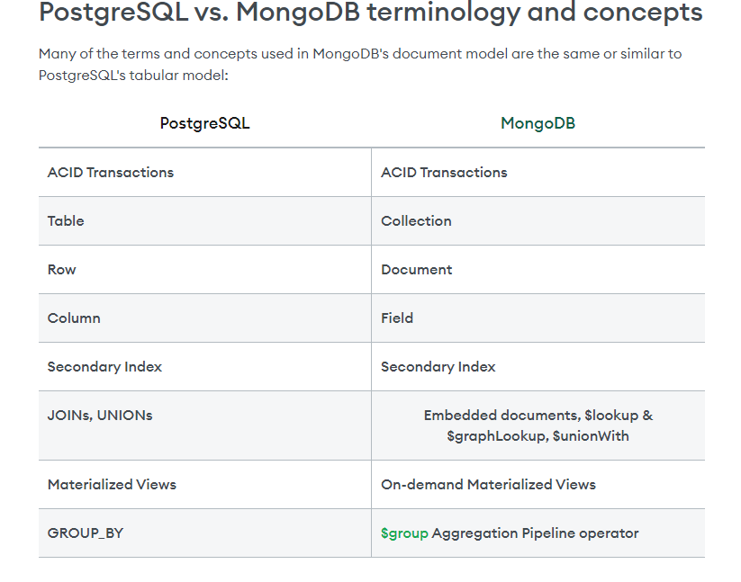Click the On-demand Materialized Views cell
The image size is (741, 582).
tap(488, 485)
